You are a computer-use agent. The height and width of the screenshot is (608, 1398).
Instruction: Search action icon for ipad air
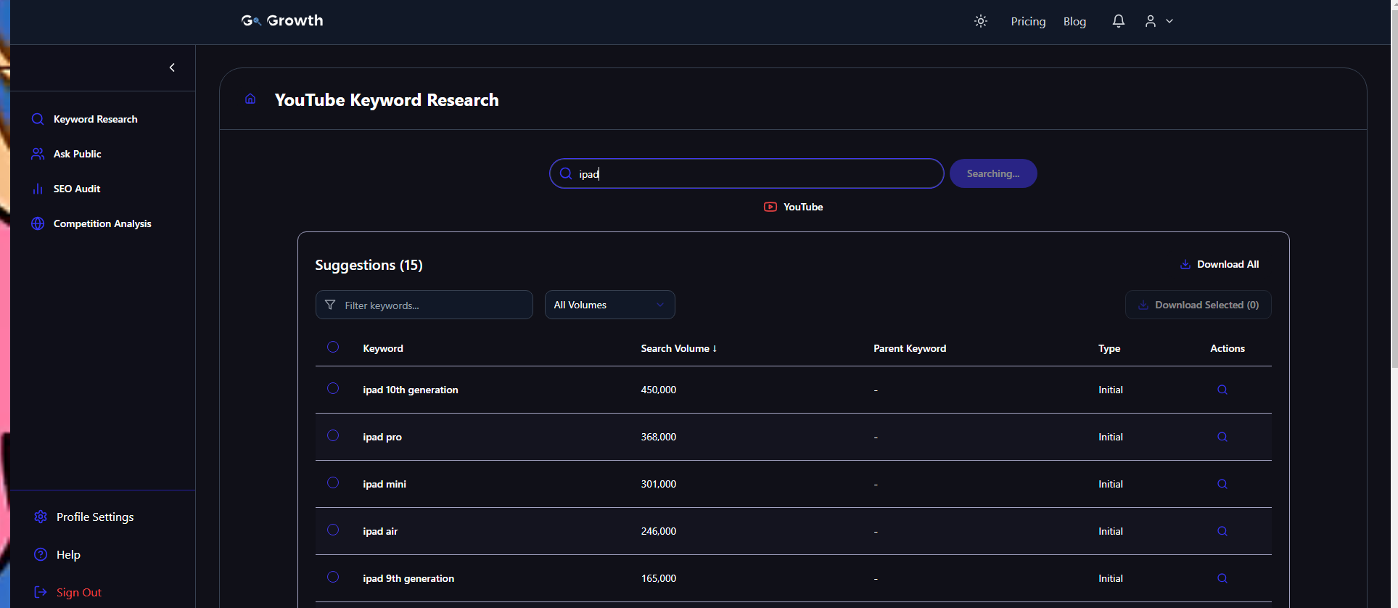point(1222,531)
